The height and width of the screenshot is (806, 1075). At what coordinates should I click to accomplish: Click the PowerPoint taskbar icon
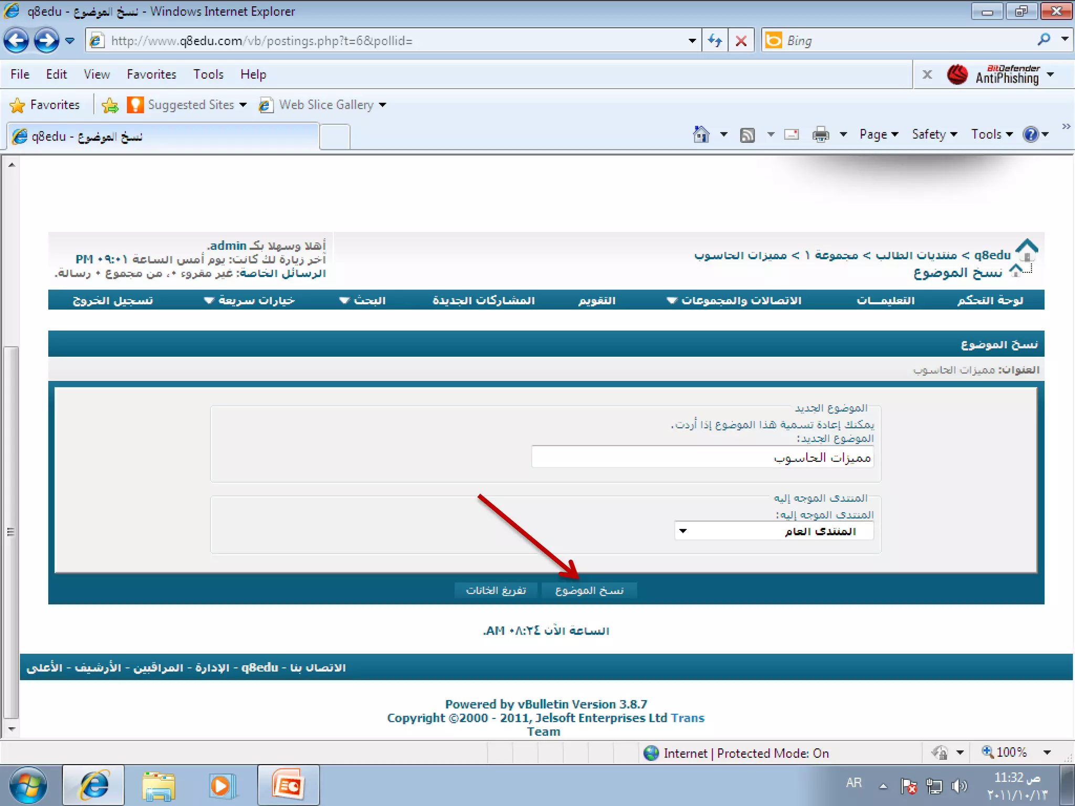(288, 786)
